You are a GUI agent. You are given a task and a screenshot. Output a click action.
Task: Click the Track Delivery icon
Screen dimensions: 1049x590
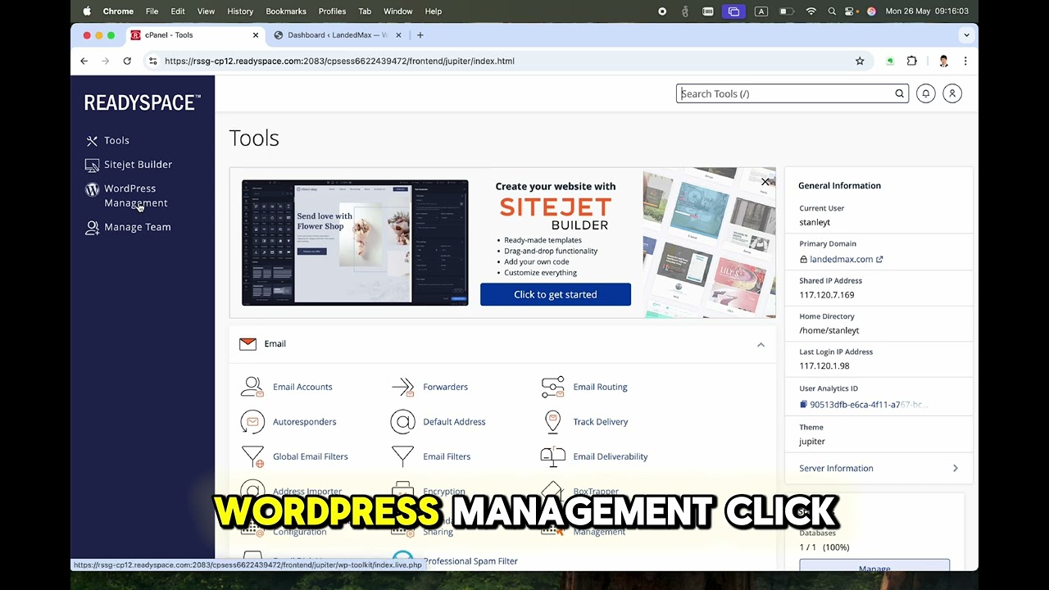coord(552,422)
